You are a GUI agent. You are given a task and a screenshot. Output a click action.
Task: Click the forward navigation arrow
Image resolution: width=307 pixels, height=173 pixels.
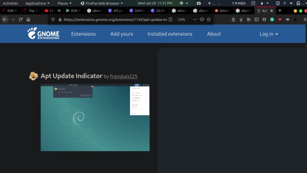(x=13, y=20)
